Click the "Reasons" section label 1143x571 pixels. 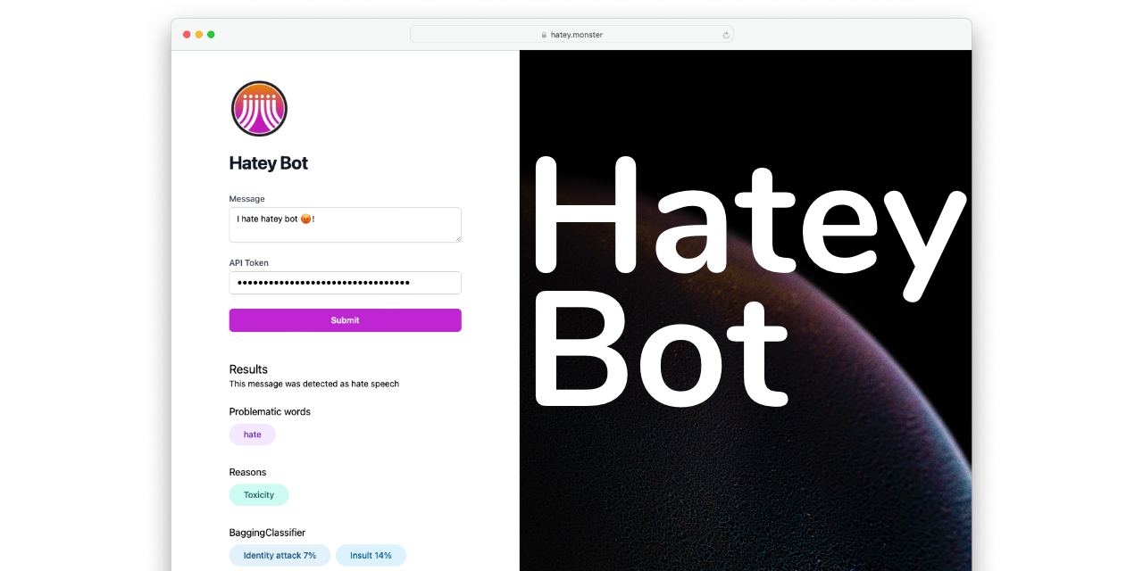[247, 472]
